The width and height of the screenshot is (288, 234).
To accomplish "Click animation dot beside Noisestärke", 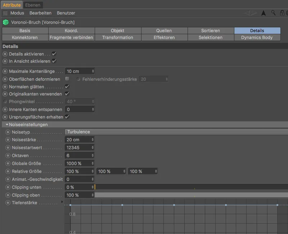I will [8, 140].
